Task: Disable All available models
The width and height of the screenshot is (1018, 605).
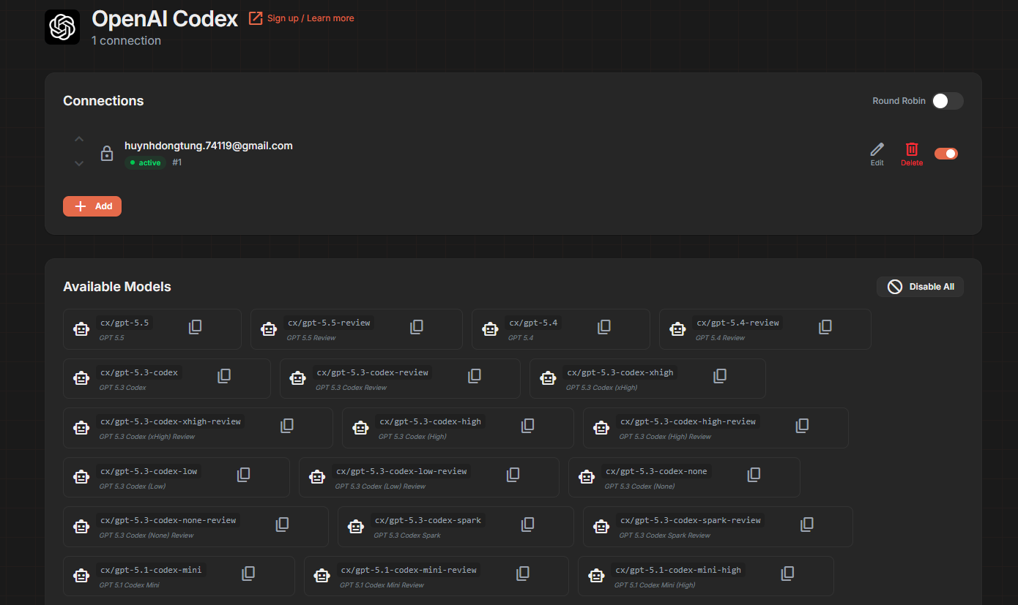Action: (x=920, y=287)
